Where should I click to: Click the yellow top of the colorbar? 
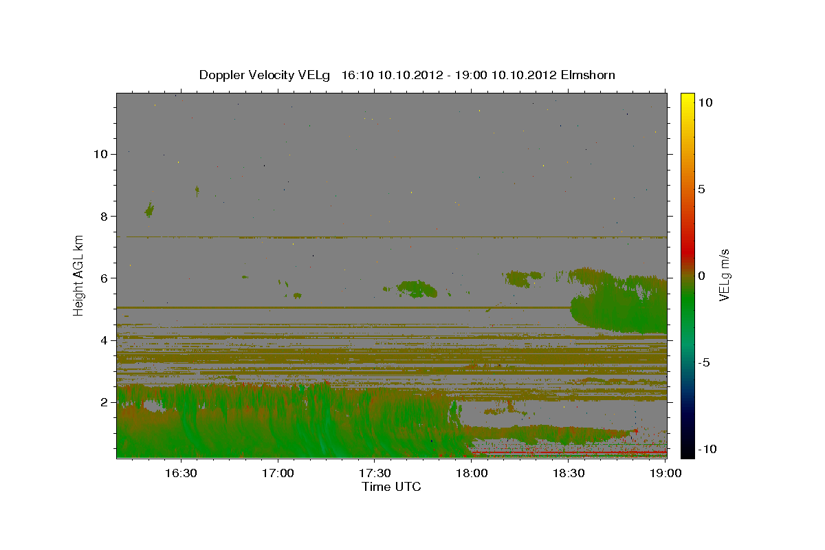[687, 98]
